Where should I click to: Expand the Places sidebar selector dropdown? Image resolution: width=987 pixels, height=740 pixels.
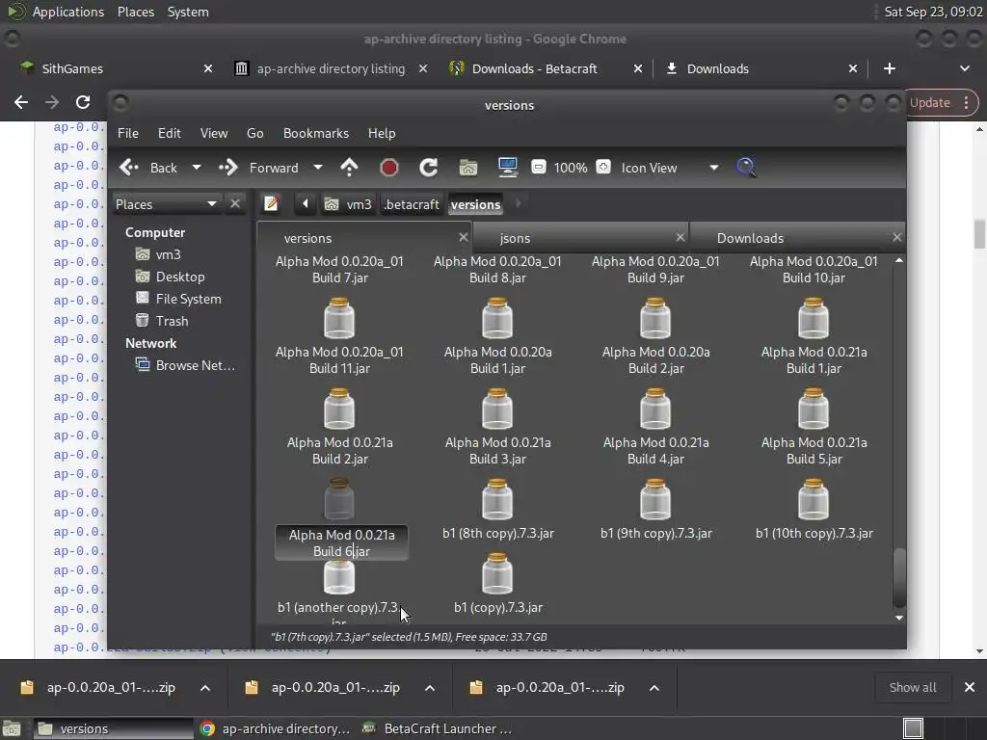point(211,203)
